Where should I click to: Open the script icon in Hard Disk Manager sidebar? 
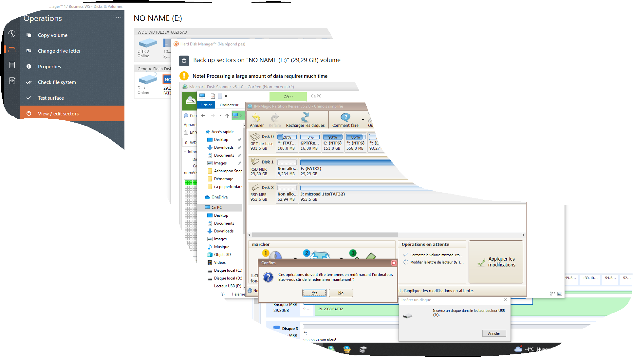(12, 80)
